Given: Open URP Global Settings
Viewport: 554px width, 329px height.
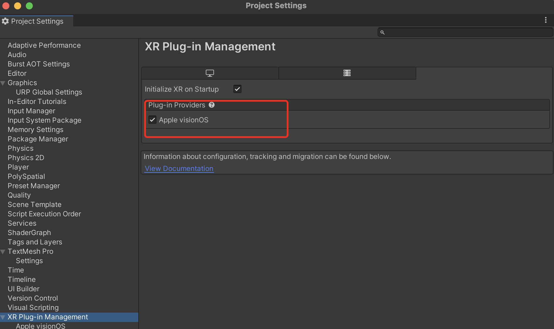Looking at the screenshot, I should (x=49, y=92).
